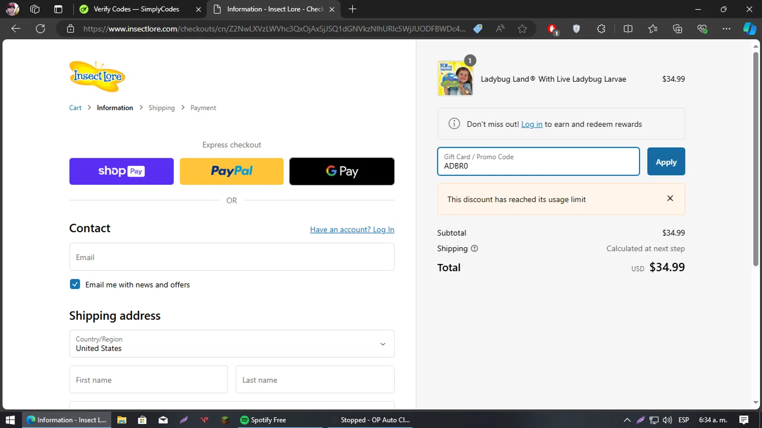
Task: Open the Favorites list icon
Action: pyautogui.click(x=653, y=29)
